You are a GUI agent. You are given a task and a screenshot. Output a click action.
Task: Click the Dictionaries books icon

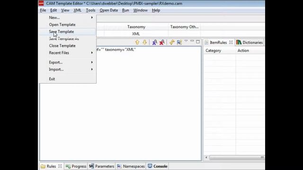point(239,42)
